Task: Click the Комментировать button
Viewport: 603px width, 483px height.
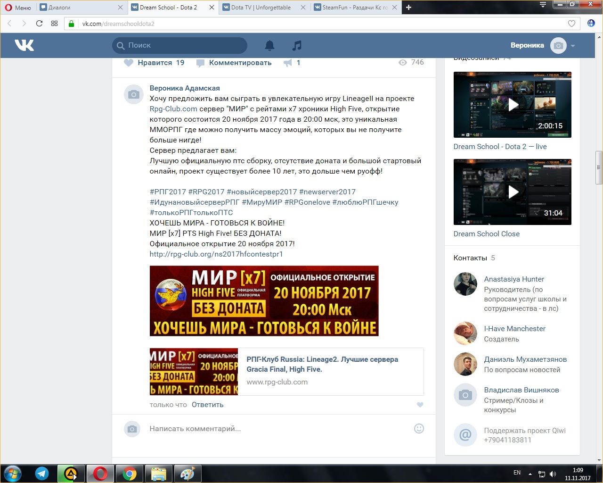Action: tap(234, 63)
